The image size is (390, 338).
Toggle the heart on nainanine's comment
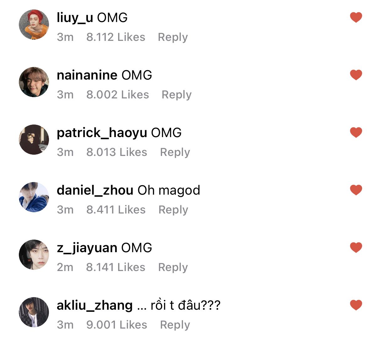coord(356,75)
